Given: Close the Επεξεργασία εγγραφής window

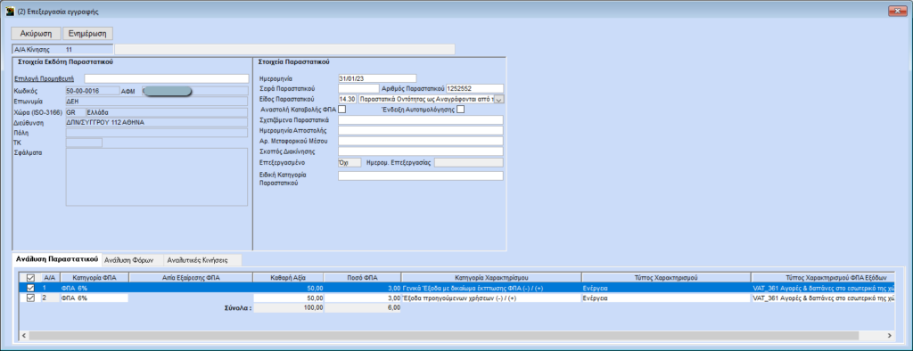Looking at the screenshot, I should tap(897, 11).
